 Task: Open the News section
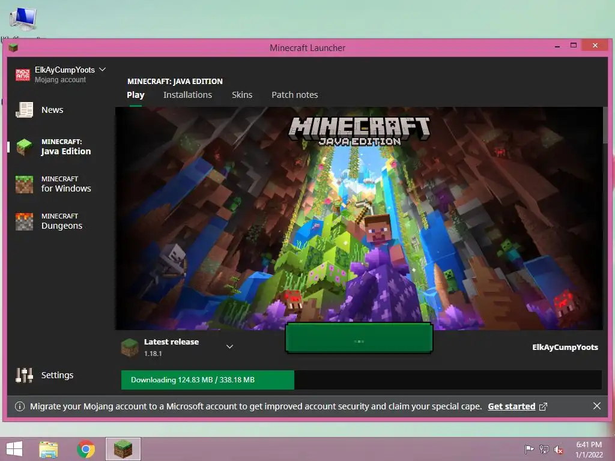point(39,110)
